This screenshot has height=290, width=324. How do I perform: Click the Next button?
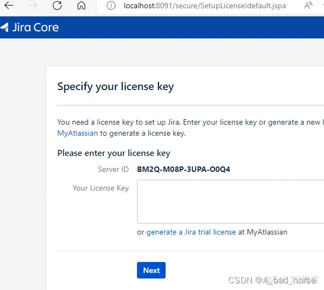tap(151, 270)
